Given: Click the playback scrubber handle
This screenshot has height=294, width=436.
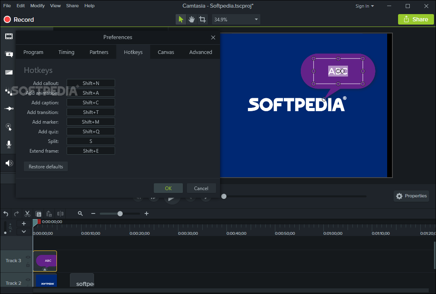Looking at the screenshot, I should (x=224, y=197).
